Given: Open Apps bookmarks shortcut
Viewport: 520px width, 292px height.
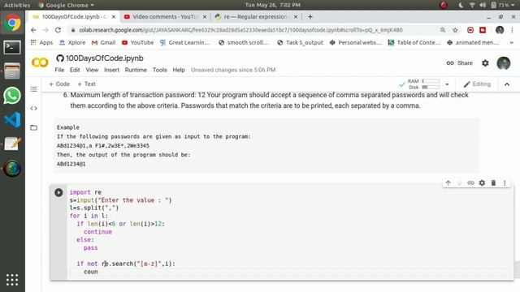Looking at the screenshot, I should click(41, 42).
